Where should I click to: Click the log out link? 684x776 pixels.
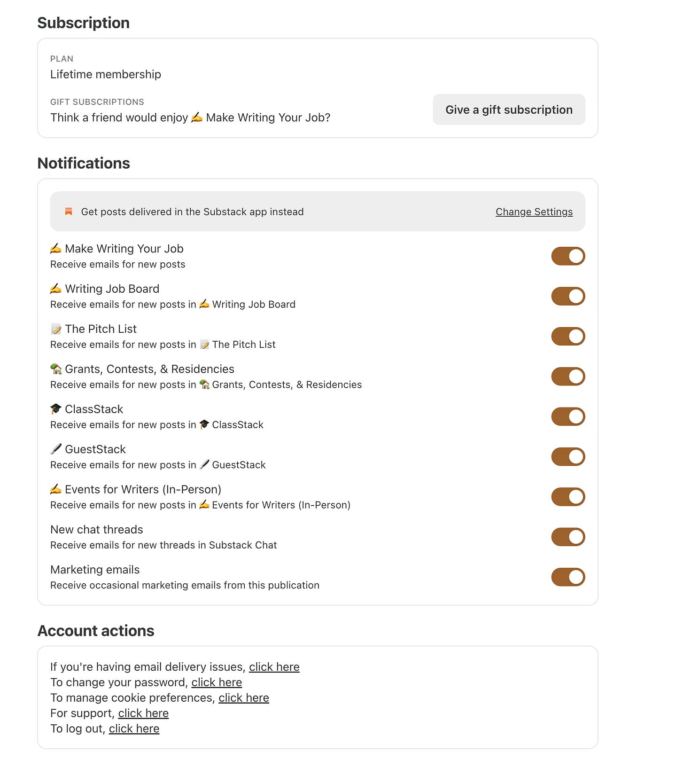134,729
